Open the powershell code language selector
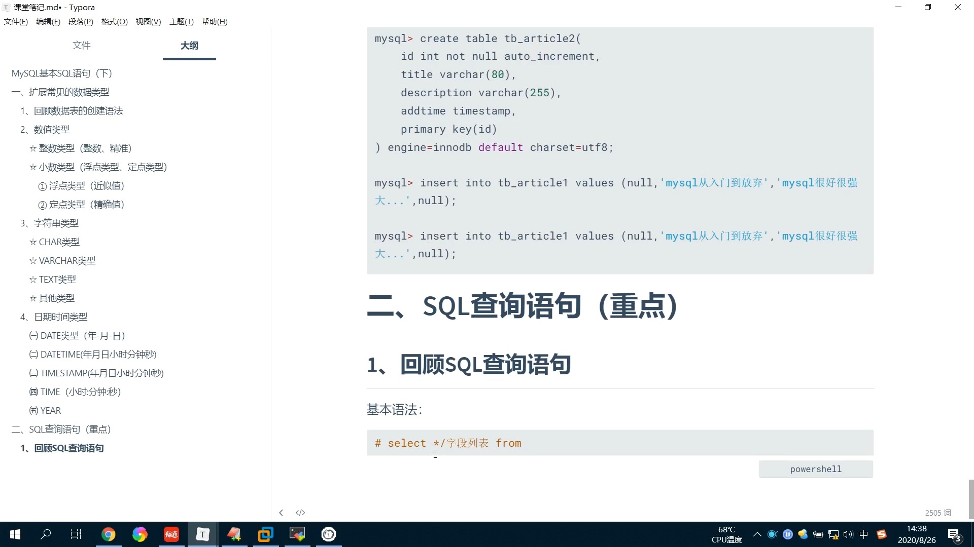This screenshot has height=547, width=974. (815, 469)
